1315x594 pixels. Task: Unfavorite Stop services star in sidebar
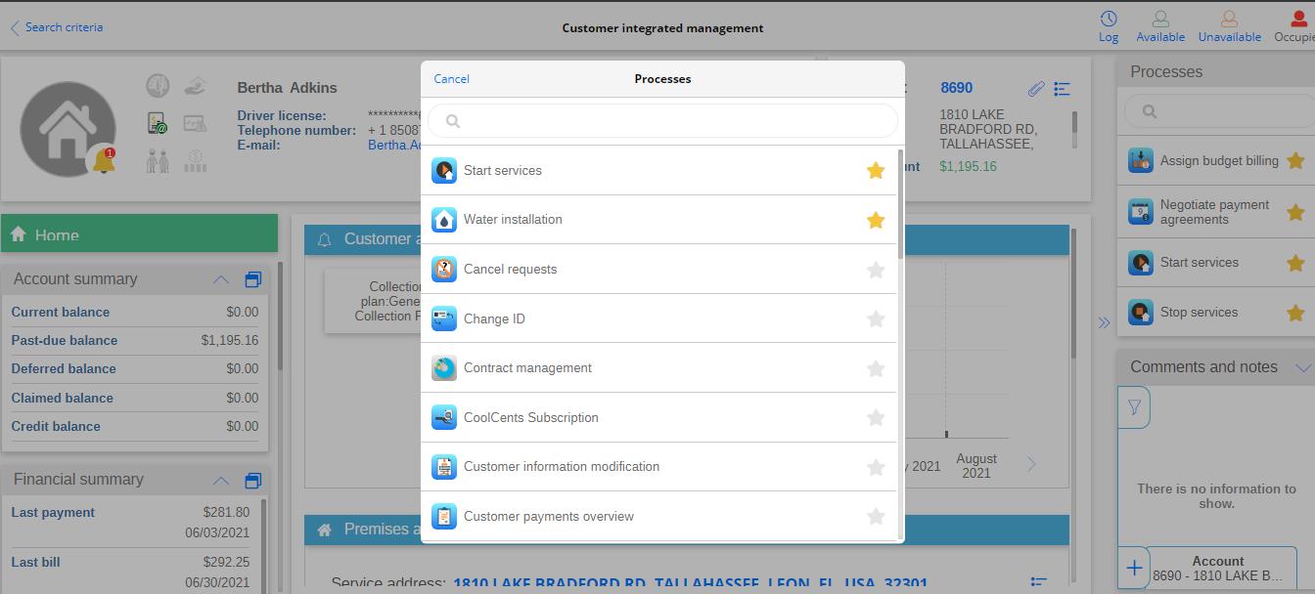click(x=1295, y=313)
